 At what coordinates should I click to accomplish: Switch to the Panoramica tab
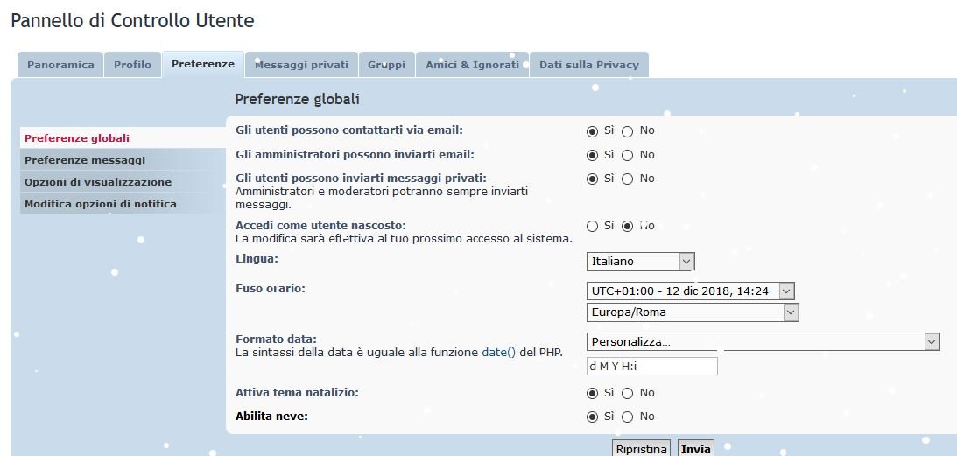coord(60,65)
